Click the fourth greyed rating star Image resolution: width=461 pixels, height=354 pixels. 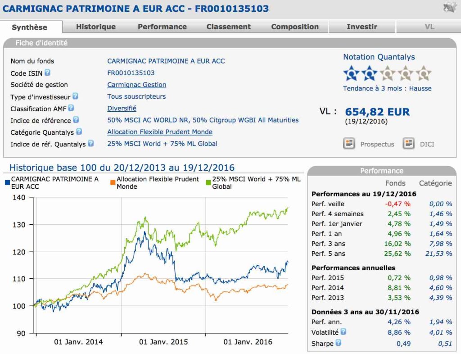pos(406,73)
